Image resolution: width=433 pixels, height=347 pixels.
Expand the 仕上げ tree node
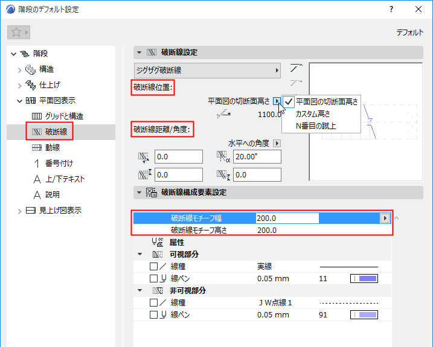pyautogui.click(x=19, y=86)
